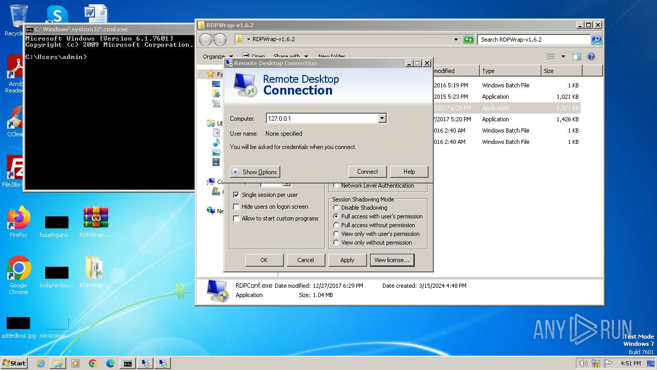The height and width of the screenshot is (370, 657).
Task: Click Apply in RDP configuration dialog
Action: click(347, 260)
